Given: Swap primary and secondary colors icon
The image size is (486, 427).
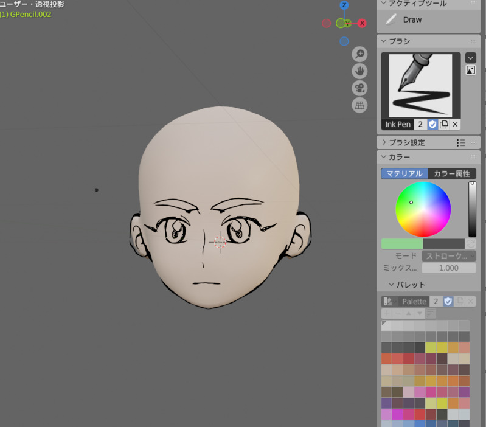Looking at the screenshot, I should click(471, 244).
